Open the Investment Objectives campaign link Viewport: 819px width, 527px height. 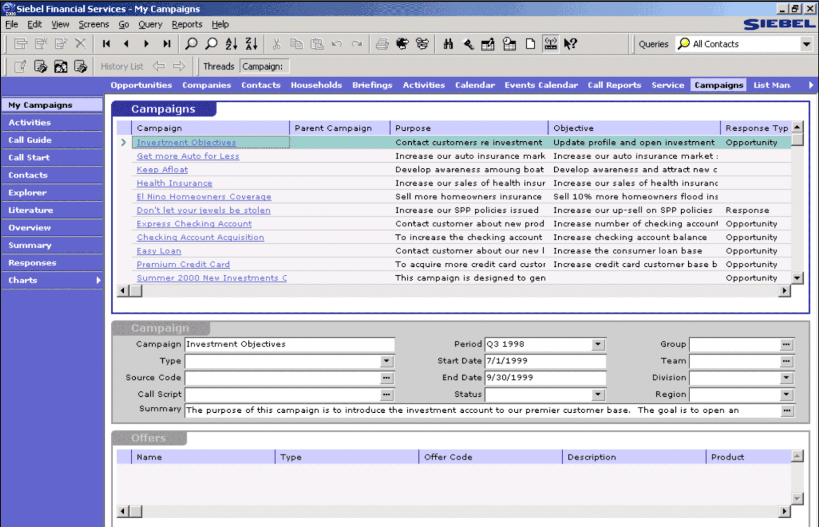[186, 143]
